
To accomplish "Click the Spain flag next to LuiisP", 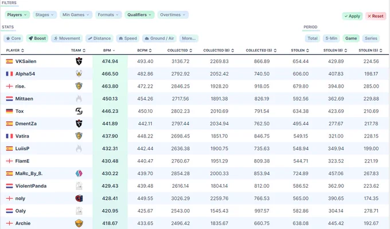I will (9, 148).
